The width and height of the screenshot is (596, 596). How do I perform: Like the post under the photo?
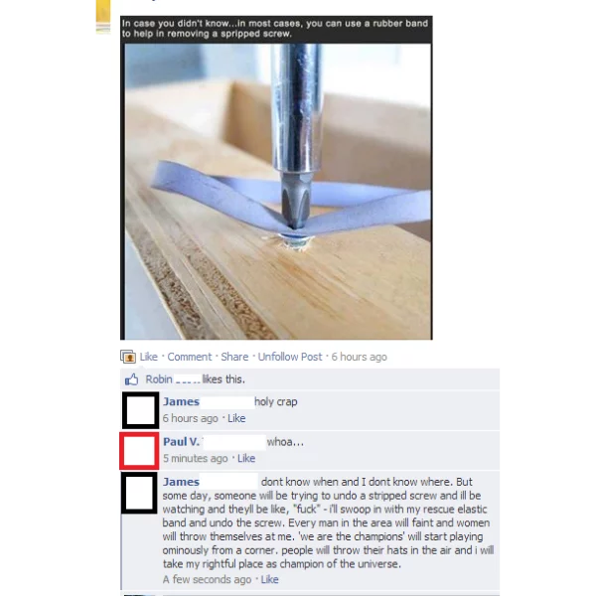148,357
